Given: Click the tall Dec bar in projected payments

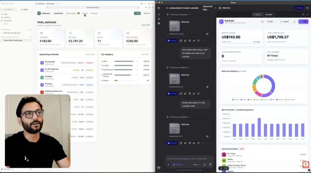Looking at the screenshot, I should [x=259, y=127].
